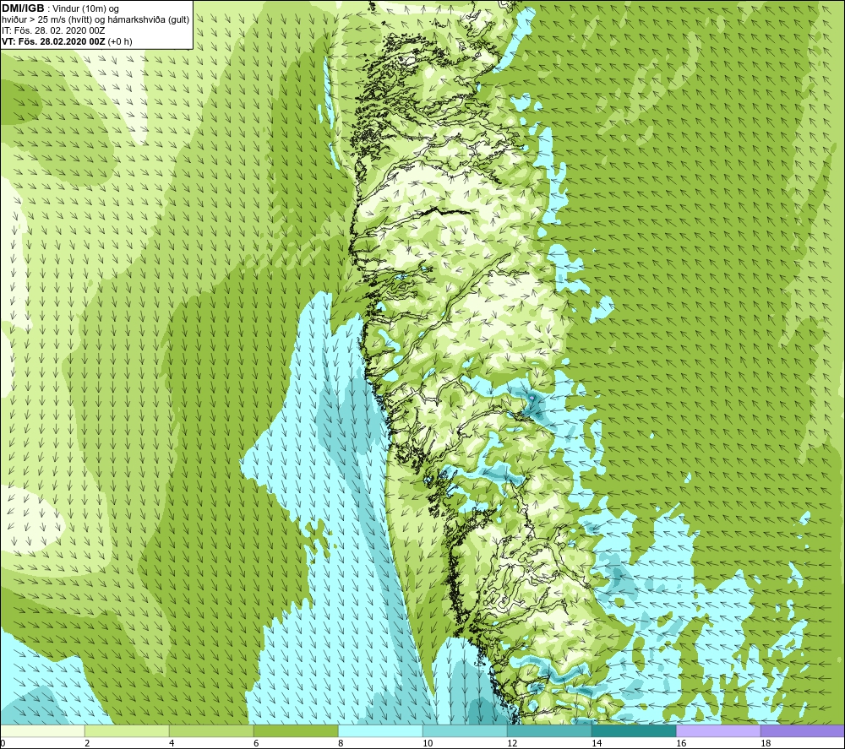
Task: Click the 8–10 m/s legend color swatch
Action: pyautogui.click(x=380, y=730)
